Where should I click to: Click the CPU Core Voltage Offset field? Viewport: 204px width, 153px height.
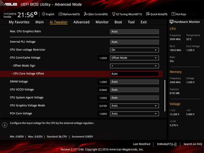(134, 74)
